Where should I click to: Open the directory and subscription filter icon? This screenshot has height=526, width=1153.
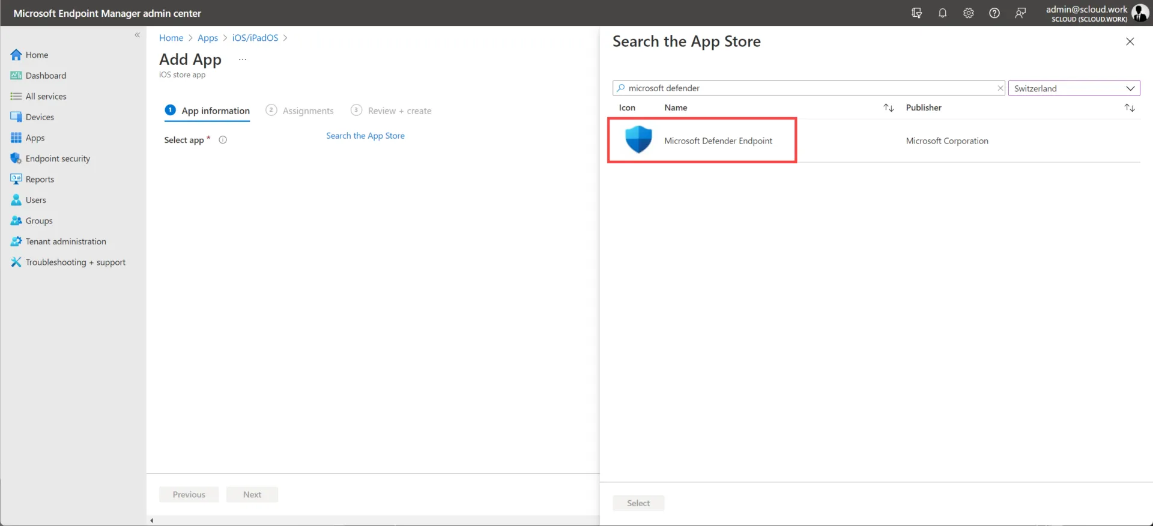pos(916,13)
